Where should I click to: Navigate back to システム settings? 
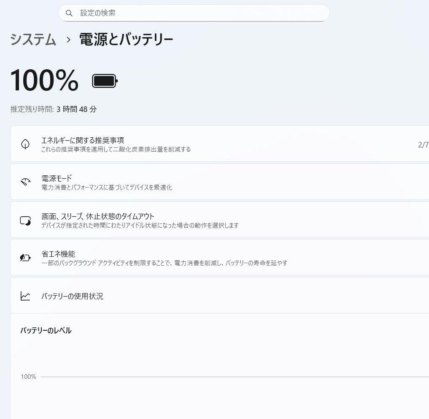coord(33,41)
